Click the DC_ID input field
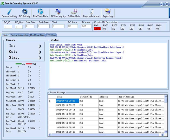Screen dimensions: 170x140 pos(8,27)
